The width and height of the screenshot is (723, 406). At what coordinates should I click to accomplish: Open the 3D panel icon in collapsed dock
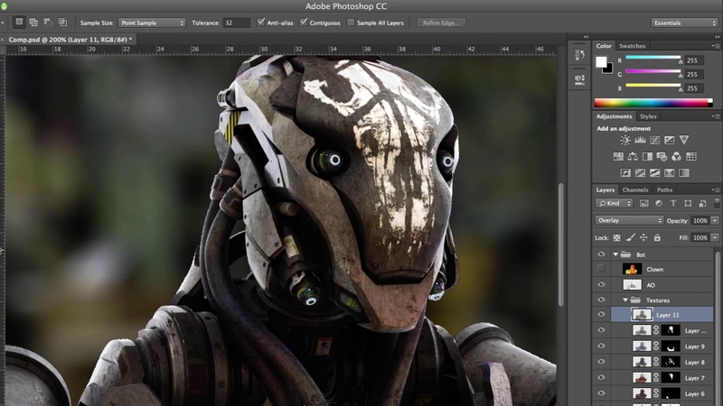pos(579,79)
